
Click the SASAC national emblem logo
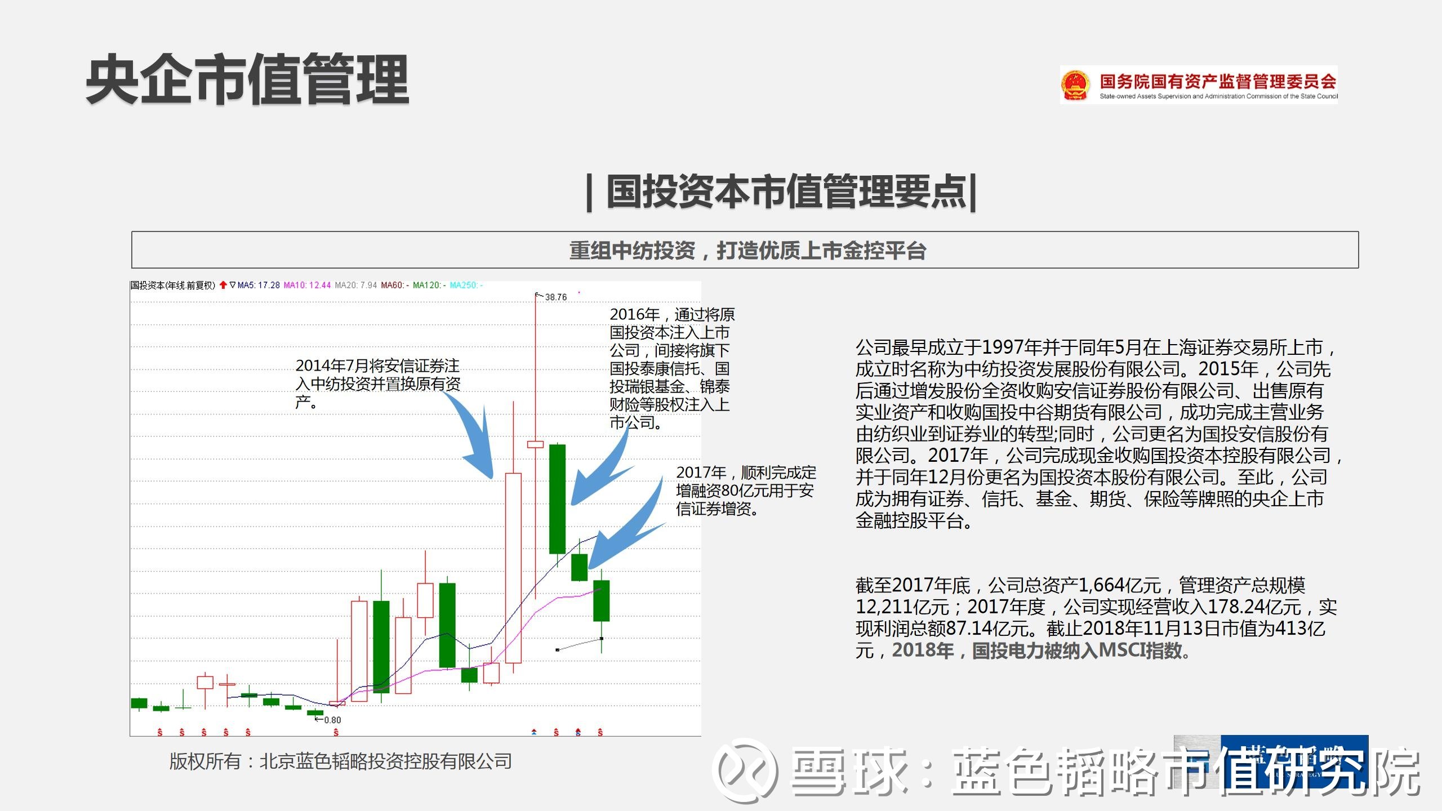(1075, 85)
